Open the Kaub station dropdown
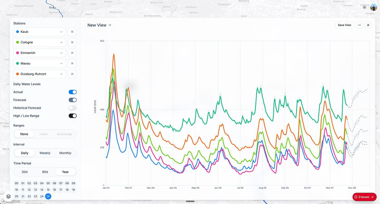The width and height of the screenshot is (380, 204). pos(62,31)
